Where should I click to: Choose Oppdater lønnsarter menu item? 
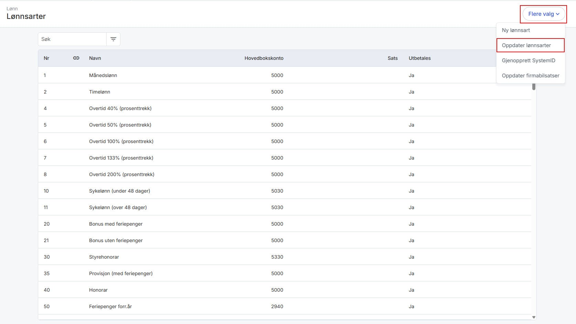tap(526, 45)
